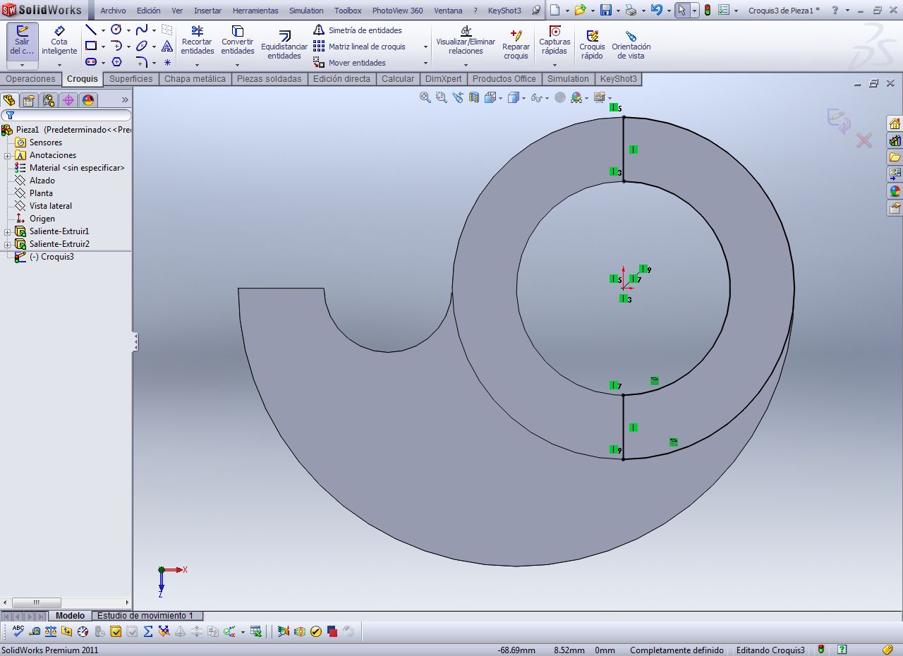Click the spell check ABC icon

click(18, 631)
